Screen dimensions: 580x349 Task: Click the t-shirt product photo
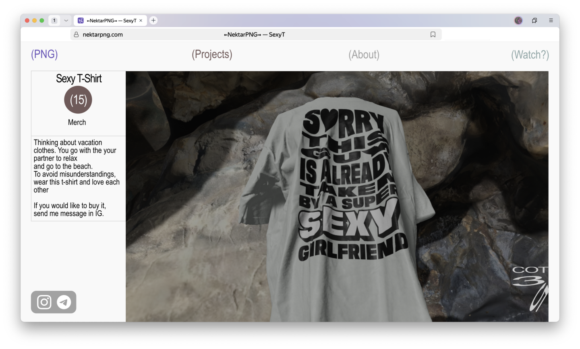pos(337,197)
